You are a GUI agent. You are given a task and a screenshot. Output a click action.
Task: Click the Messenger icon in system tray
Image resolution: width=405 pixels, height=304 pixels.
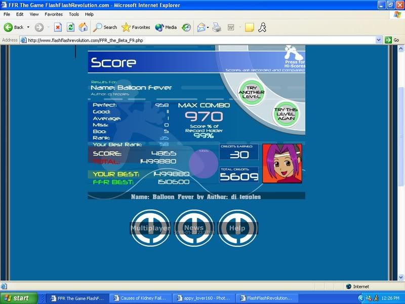click(376, 298)
